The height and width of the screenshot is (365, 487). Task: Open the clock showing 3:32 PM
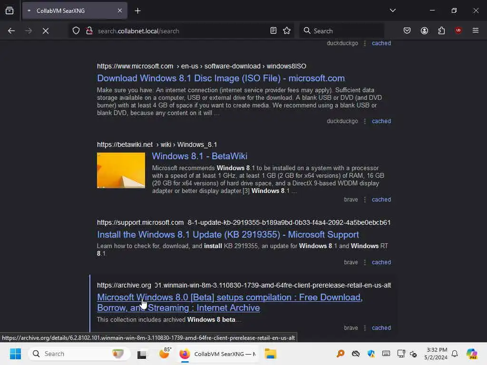[436, 354]
